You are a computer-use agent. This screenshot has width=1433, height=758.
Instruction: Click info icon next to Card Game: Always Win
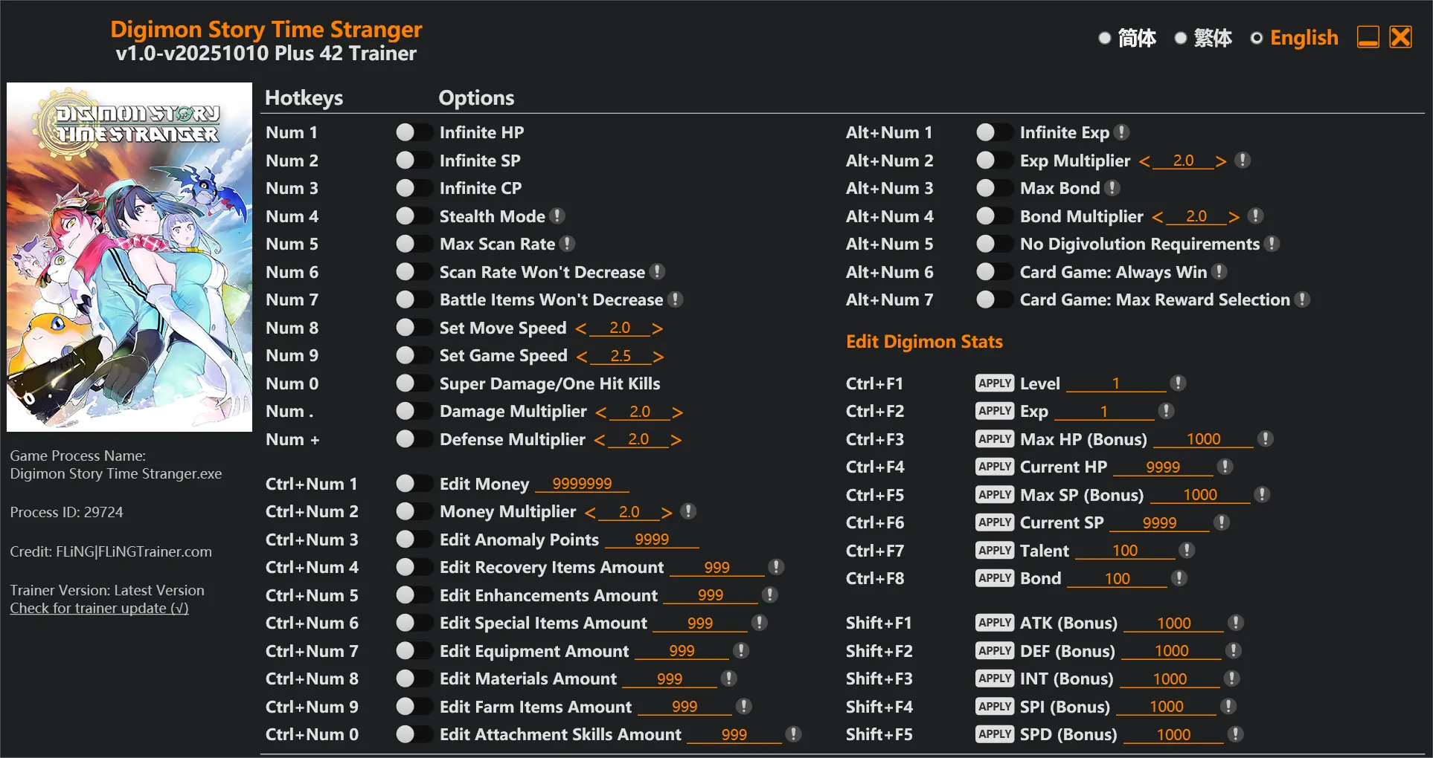1219,272
